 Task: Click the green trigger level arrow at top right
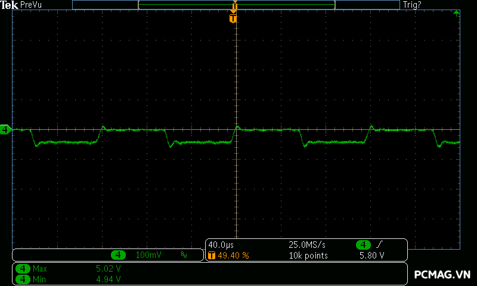(456, 13)
